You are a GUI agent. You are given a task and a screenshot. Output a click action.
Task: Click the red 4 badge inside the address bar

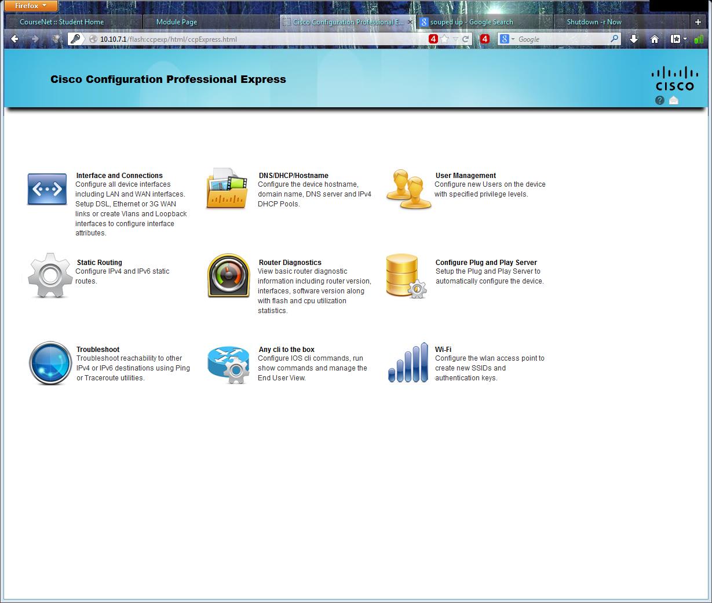pos(433,39)
